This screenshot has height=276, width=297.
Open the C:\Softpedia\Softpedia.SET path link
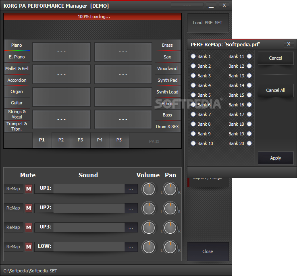click(30, 271)
